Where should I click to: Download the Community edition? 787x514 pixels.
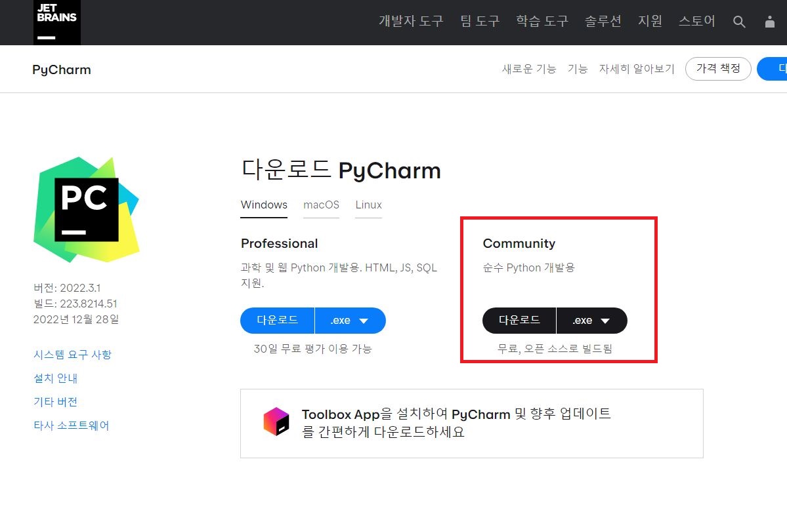point(519,321)
